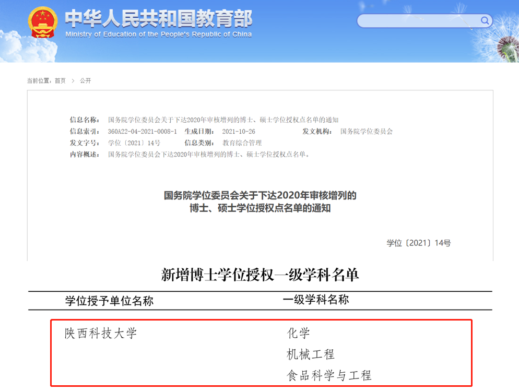Select the 信息名称 notice title text
This screenshot has width=519, height=391.
223,120
